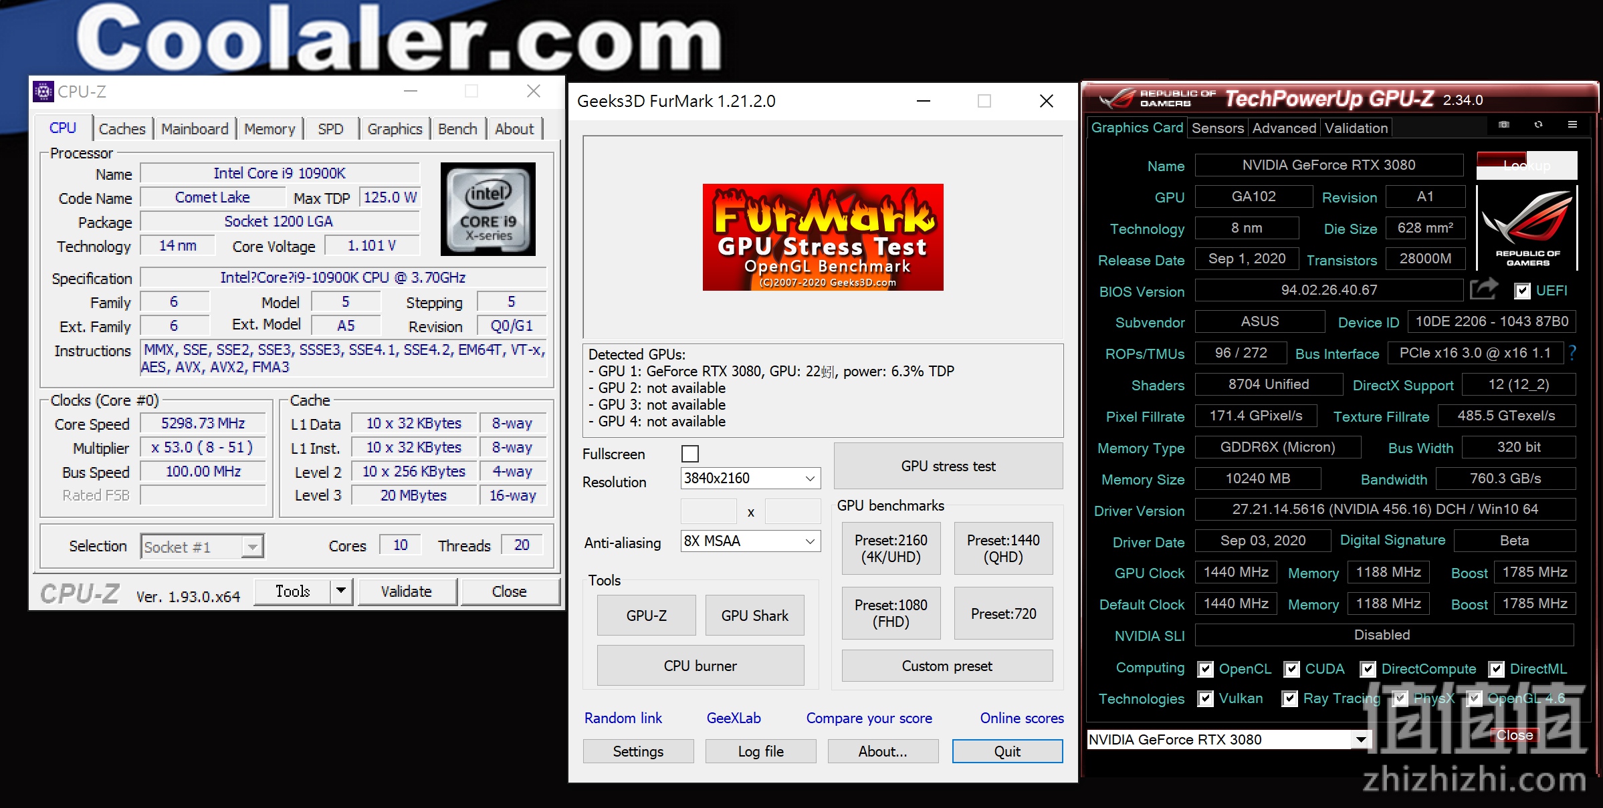Image resolution: width=1603 pixels, height=808 pixels.
Task: Click the GPU stress test button
Action: (948, 466)
